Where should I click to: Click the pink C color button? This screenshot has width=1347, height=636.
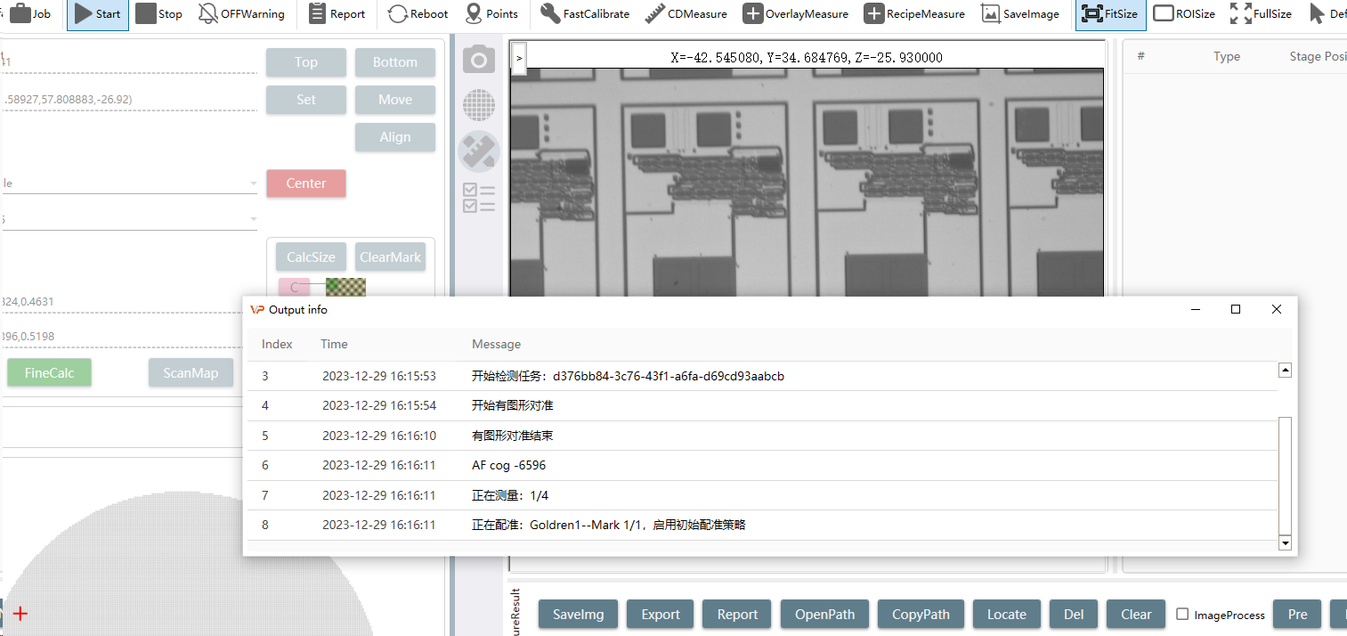[295, 288]
